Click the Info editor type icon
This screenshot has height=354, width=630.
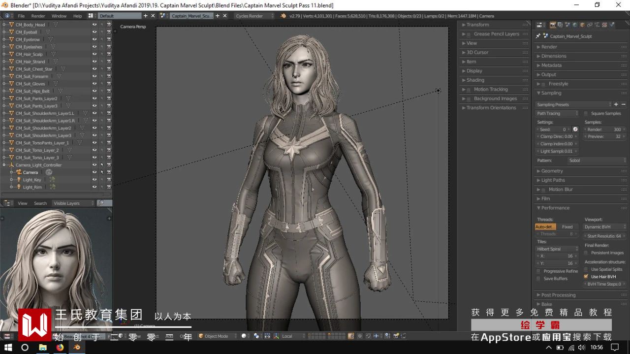tap(7, 16)
